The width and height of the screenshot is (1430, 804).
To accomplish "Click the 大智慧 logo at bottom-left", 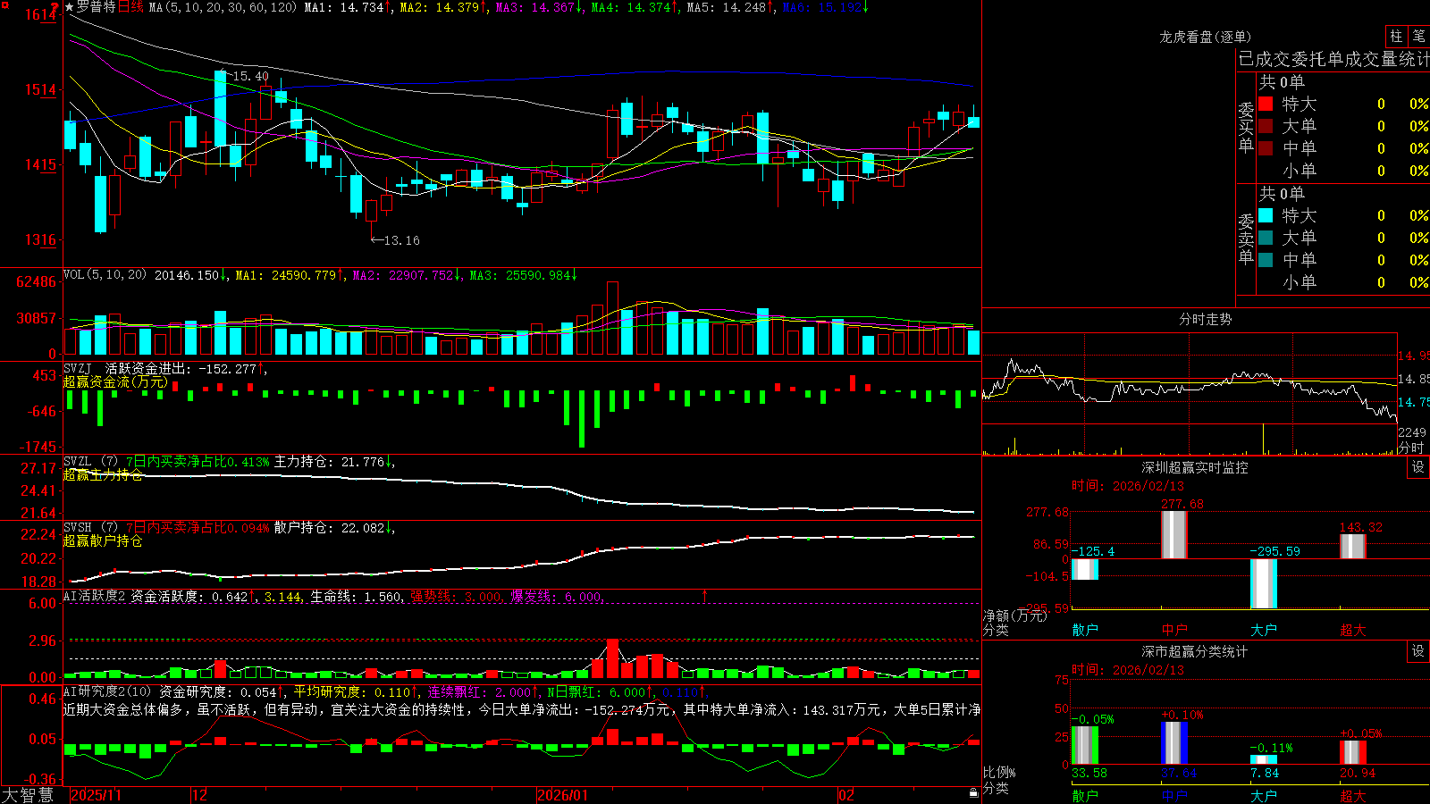I will [28, 794].
